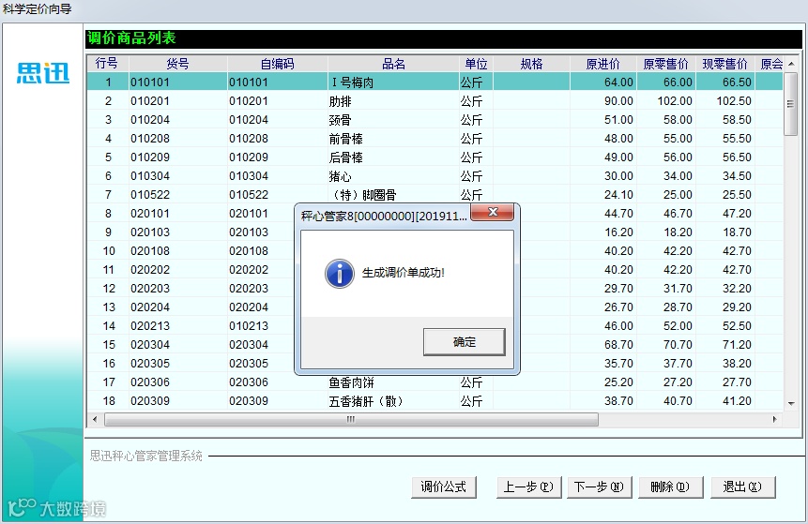Select product name I号梅肉
Image resolution: width=808 pixels, height=524 pixels.
353,82
